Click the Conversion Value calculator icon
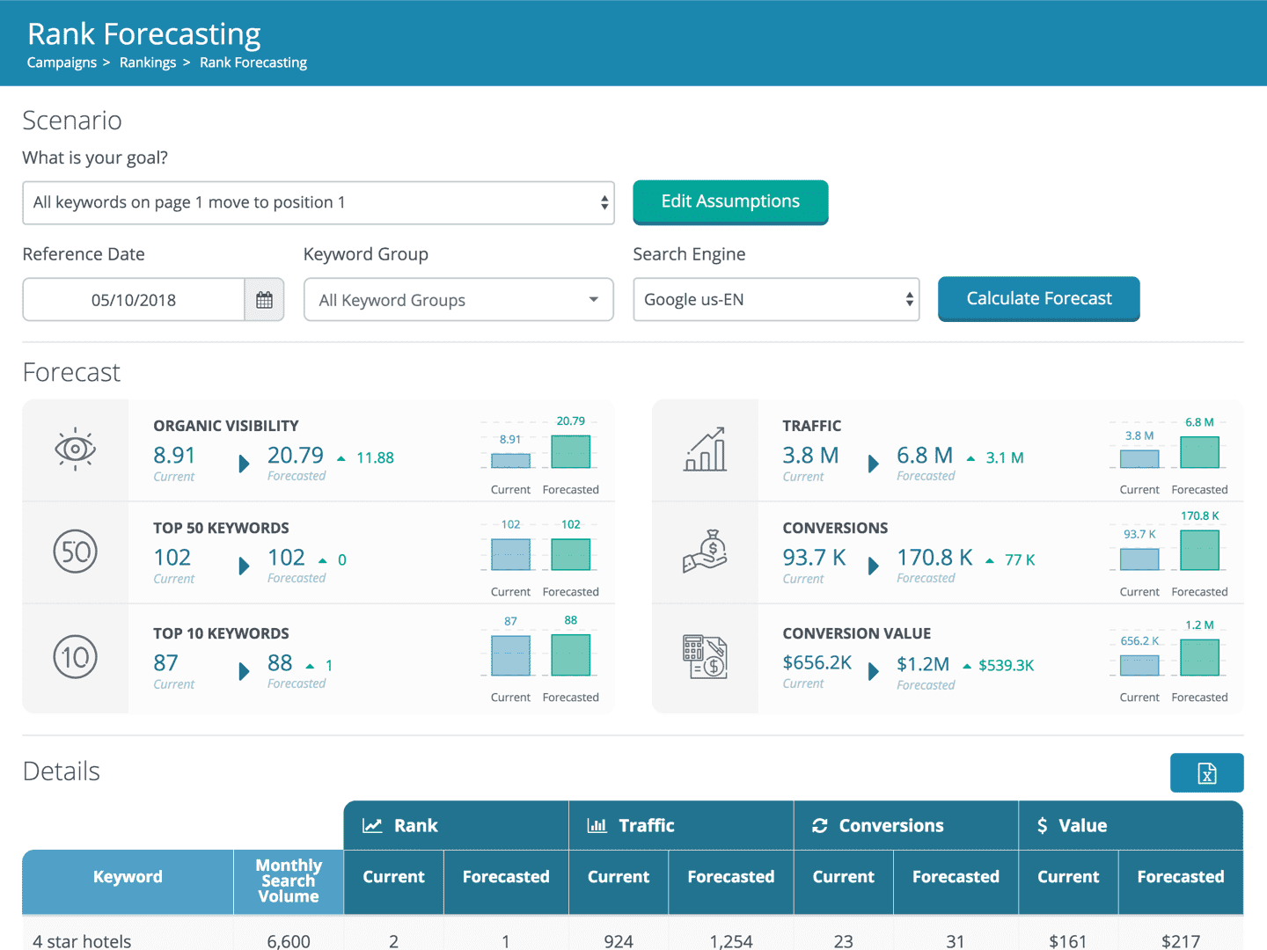1267x950 pixels. (705, 657)
